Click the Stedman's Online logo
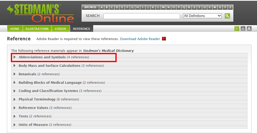The height and width of the screenshot is (133, 257). tap(40, 13)
